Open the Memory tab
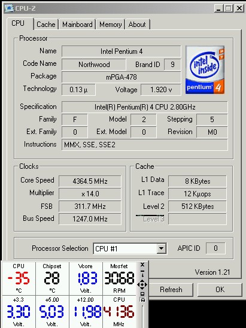This screenshot has height=328, width=246. point(111,25)
